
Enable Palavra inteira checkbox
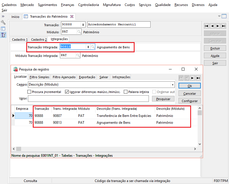(125, 92)
